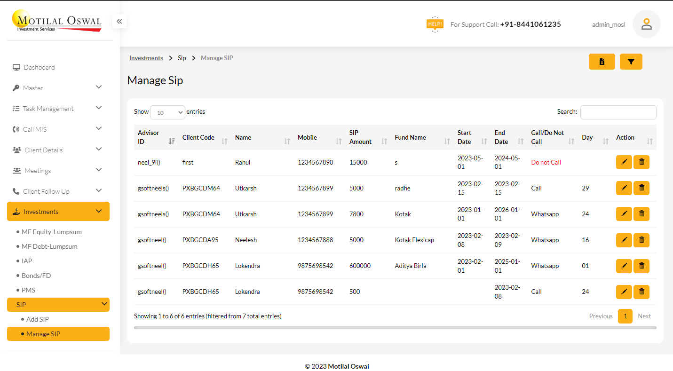
Task: Open the Bonds/FD menu item
Action: [36, 276]
